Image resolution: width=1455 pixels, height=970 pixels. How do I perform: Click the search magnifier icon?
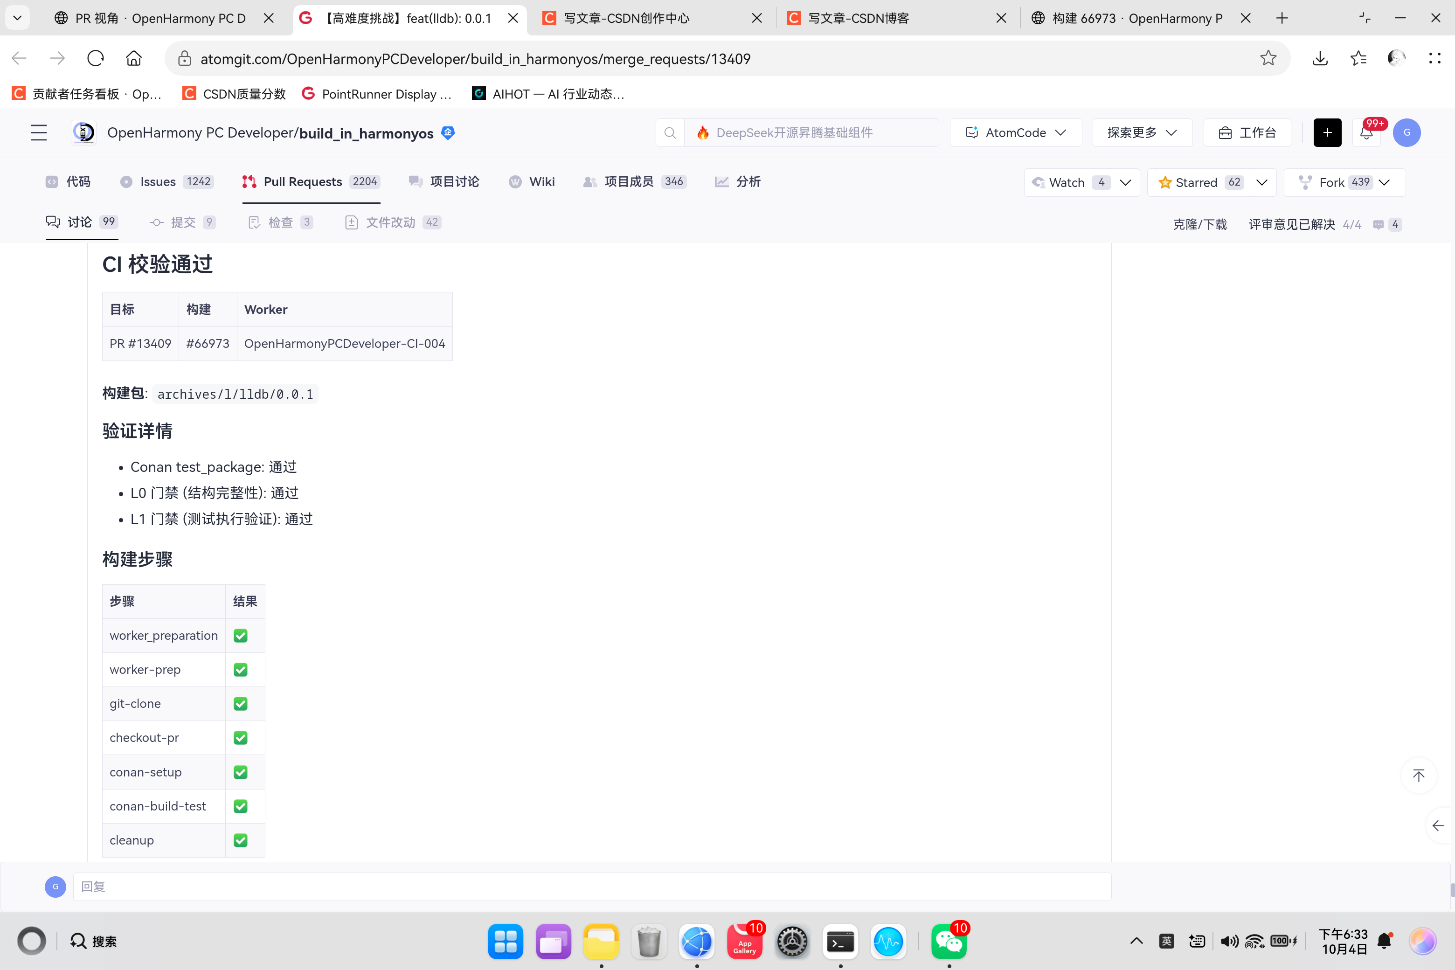670,132
